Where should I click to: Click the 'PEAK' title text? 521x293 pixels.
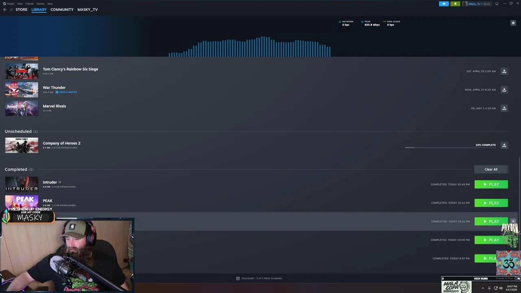[48, 201]
